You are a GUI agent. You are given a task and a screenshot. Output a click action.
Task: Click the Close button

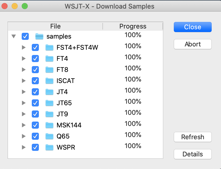[x=192, y=27]
